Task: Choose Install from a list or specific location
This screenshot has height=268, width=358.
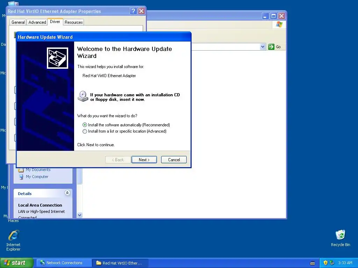Action: click(85, 131)
